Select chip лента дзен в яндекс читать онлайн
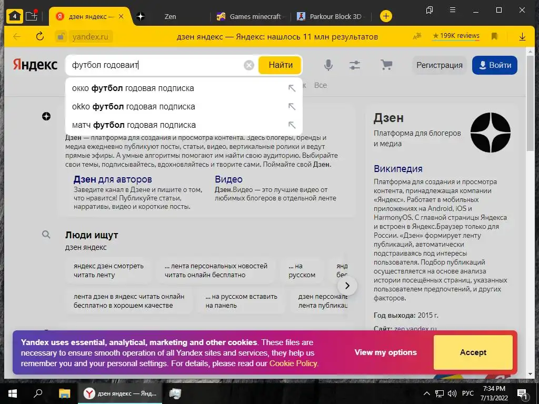This screenshot has height=404, width=539. pos(129,301)
